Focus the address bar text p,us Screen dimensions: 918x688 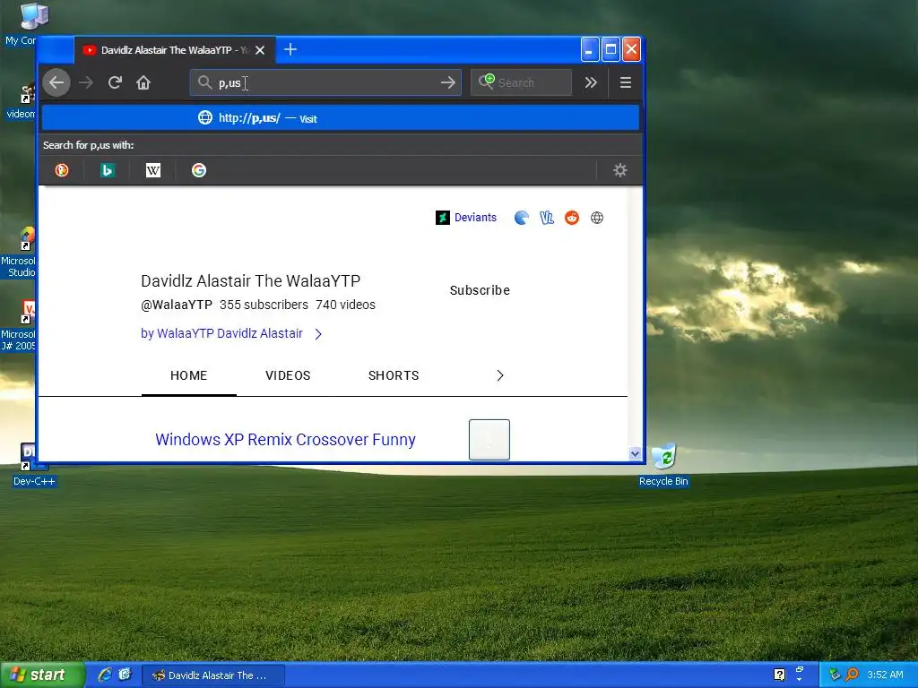coord(229,83)
